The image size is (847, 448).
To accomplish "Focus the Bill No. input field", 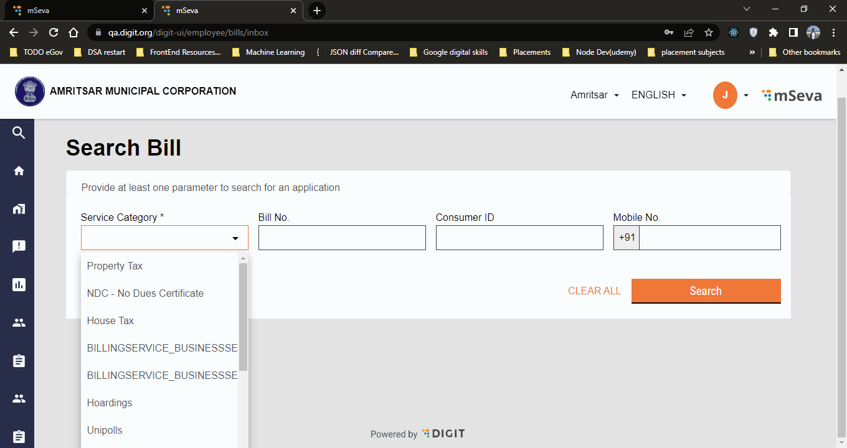I will click(342, 238).
